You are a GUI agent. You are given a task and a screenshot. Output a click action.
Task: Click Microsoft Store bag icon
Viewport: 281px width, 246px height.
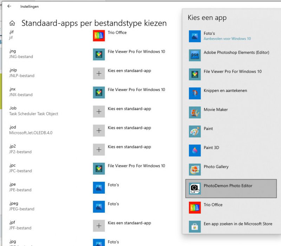195,226
